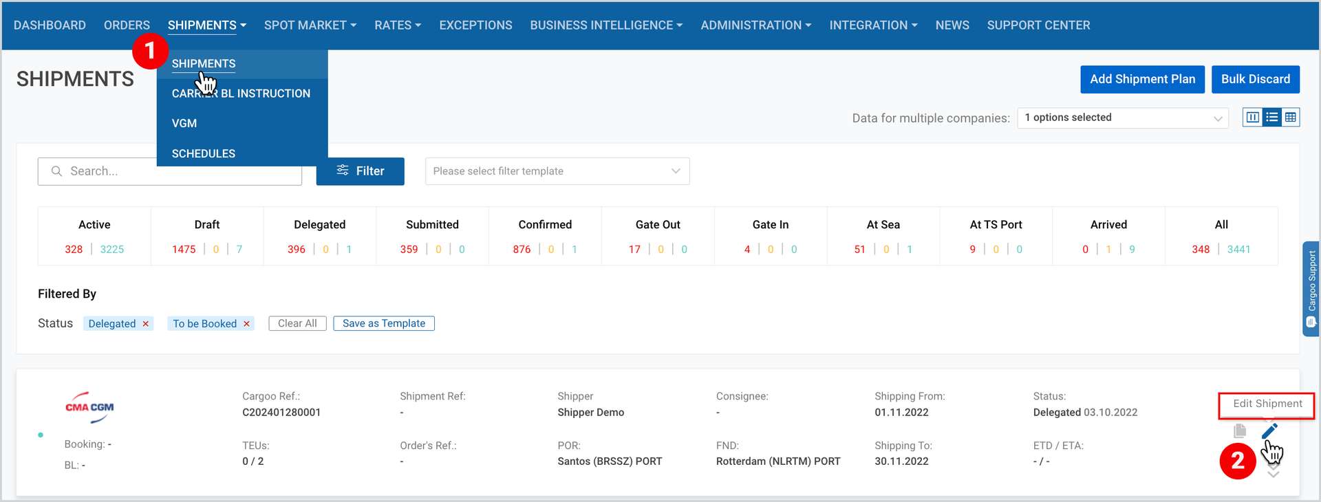Viewport: 1321px width, 502px height.
Task: Expand the shipment row chevron
Action: coord(1274,474)
